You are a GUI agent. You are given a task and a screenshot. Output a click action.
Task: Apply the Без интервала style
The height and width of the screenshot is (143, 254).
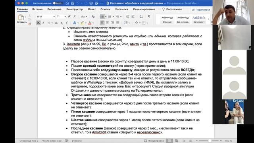tap(183, 19)
